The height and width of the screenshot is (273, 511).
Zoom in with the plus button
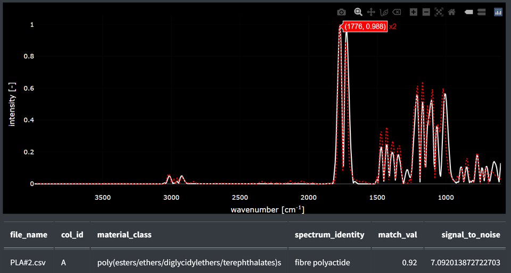pos(413,12)
